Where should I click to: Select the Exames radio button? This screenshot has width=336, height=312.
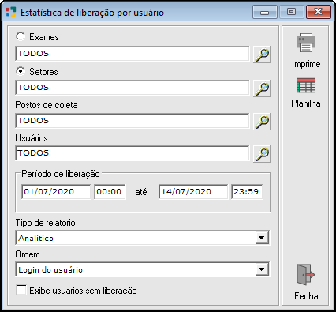pos(21,36)
